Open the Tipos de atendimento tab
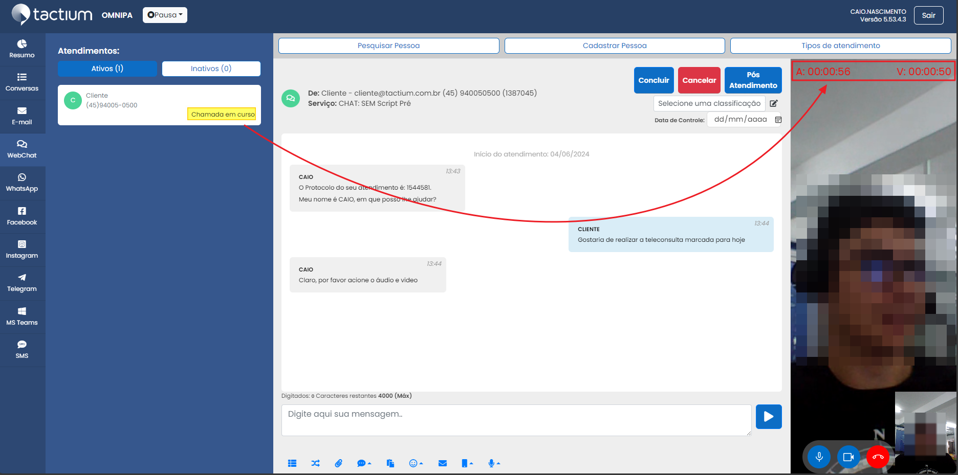 click(840, 46)
